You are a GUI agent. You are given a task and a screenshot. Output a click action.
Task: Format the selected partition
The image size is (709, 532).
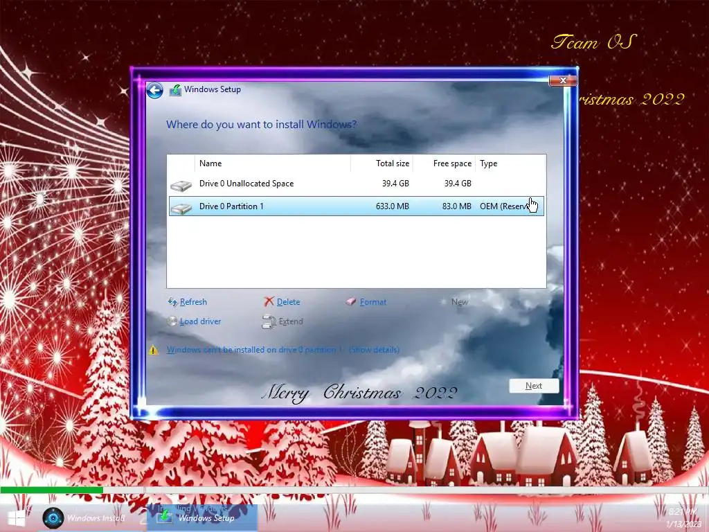(373, 302)
